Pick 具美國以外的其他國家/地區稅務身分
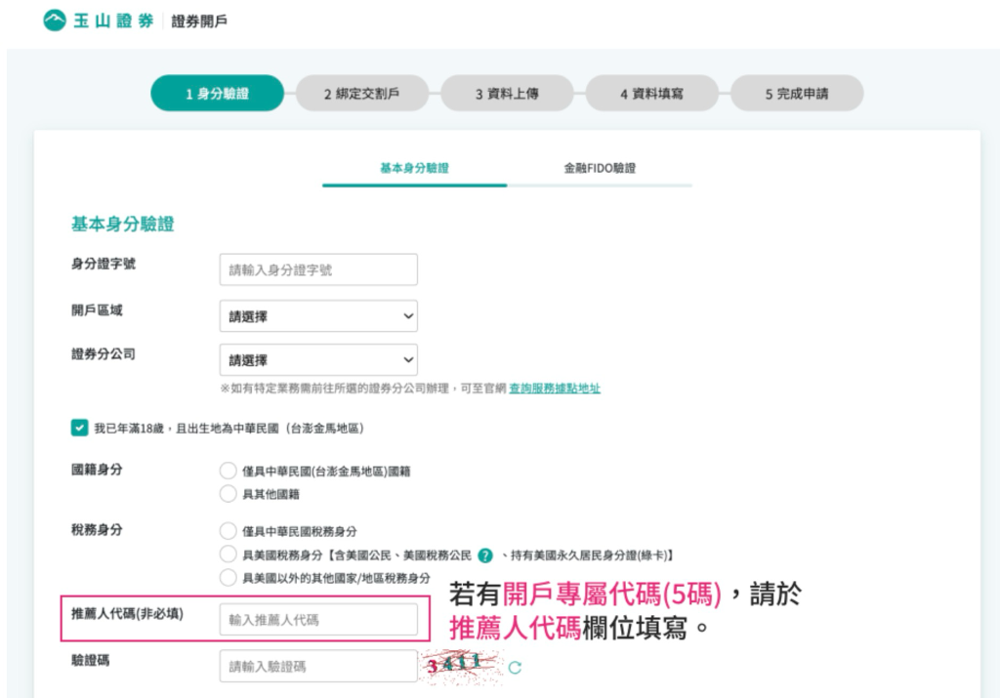Screen dimensions: 1000x698 tap(228, 578)
